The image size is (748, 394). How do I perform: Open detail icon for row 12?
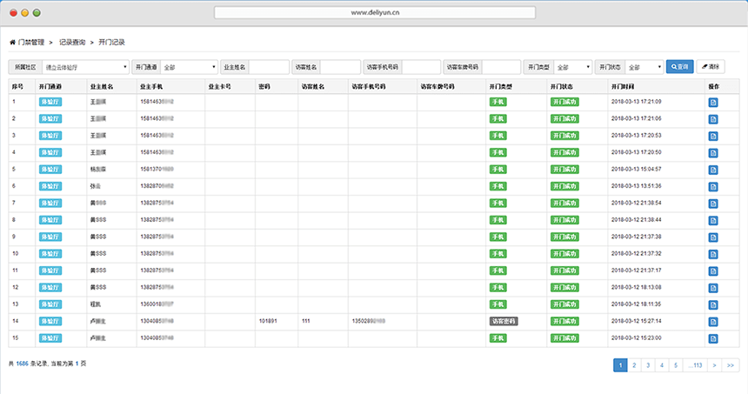click(713, 288)
